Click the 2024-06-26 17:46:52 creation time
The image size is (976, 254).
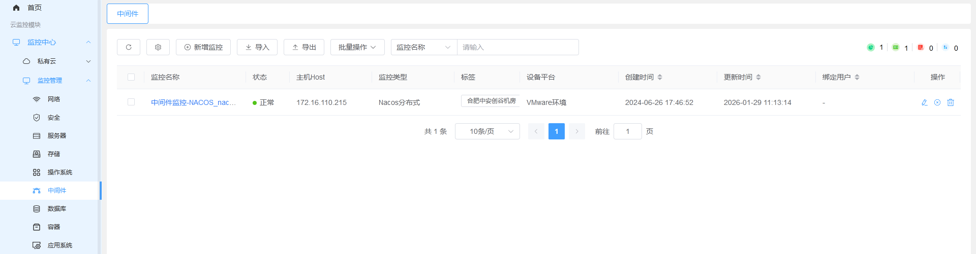659,102
